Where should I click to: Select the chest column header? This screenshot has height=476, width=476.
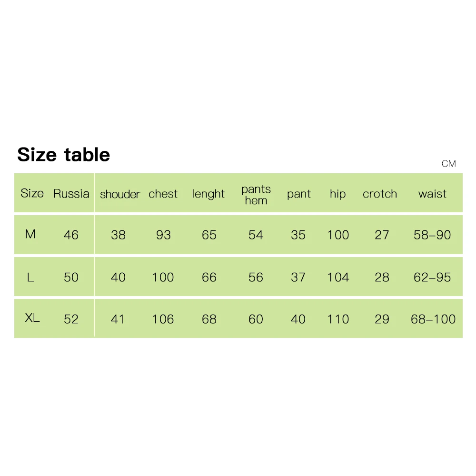coord(163,194)
